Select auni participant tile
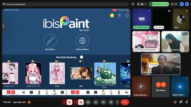 181,19
